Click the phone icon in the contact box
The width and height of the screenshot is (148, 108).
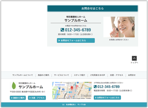(x=62, y=30)
